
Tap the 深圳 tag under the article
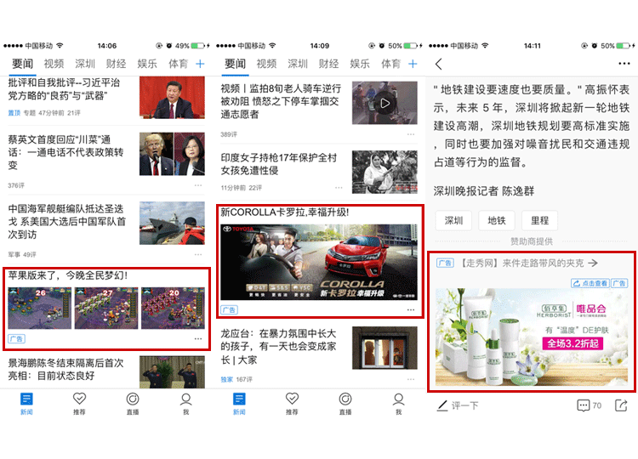(x=453, y=220)
